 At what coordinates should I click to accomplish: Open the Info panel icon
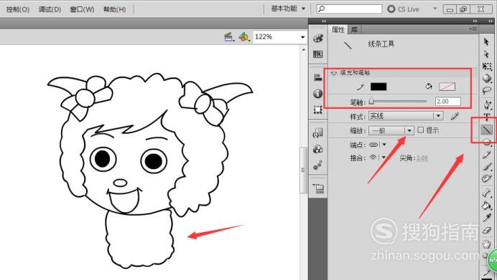[x=317, y=94]
